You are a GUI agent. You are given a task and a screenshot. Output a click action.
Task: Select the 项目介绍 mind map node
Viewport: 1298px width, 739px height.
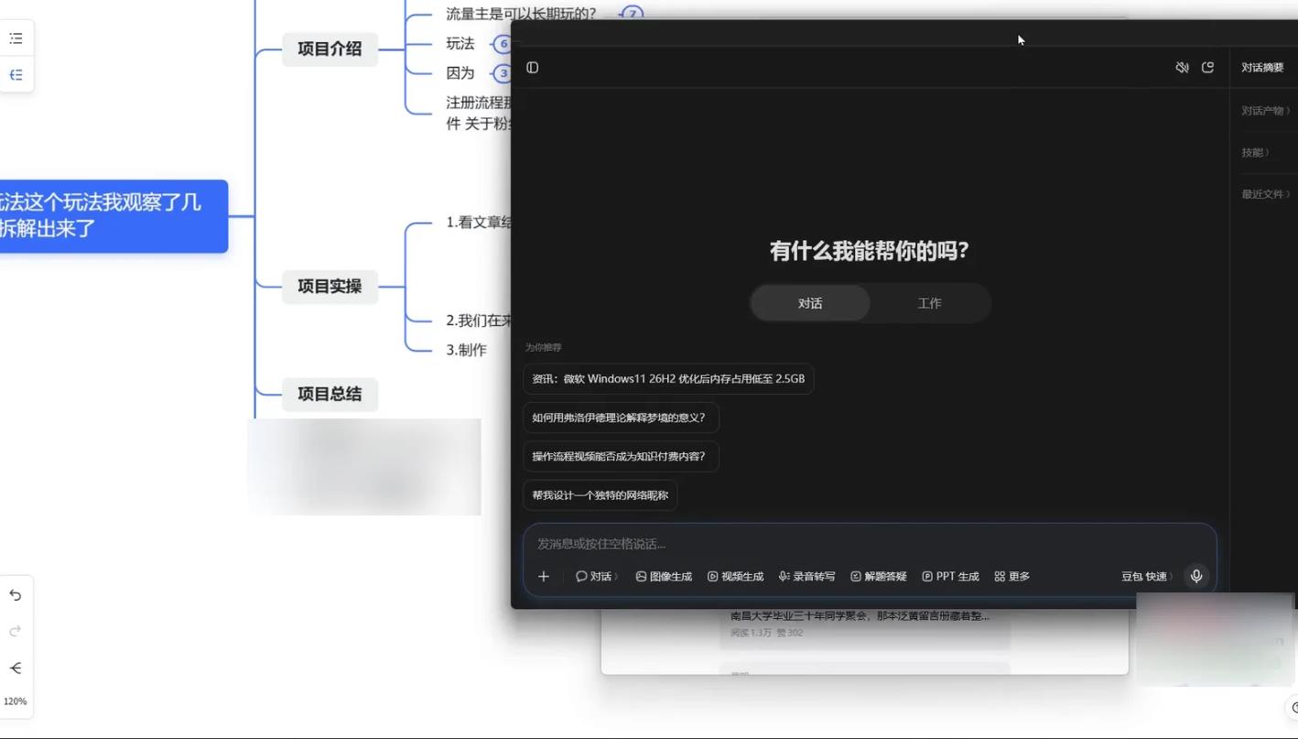(x=330, y=49)
